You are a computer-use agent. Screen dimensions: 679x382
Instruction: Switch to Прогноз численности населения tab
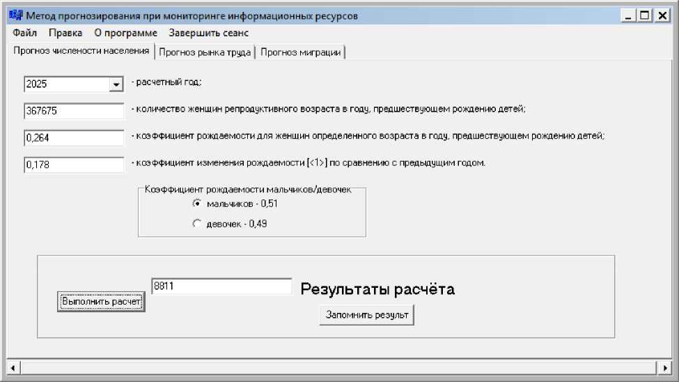[x=81, y=51]
